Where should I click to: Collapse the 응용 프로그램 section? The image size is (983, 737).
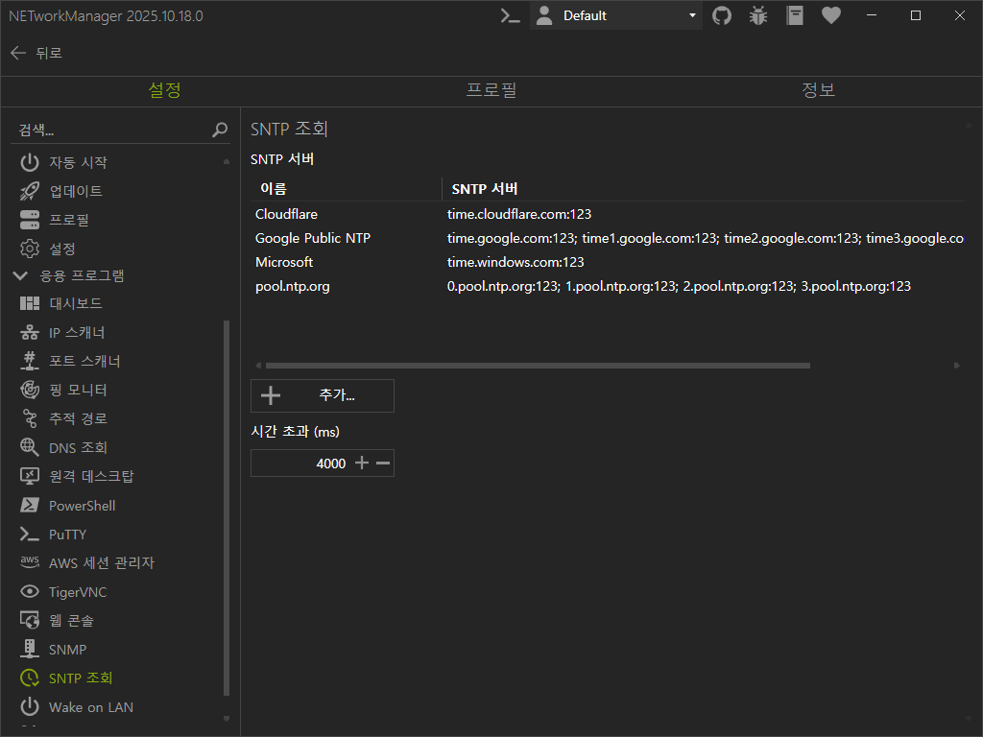(21, 275)
